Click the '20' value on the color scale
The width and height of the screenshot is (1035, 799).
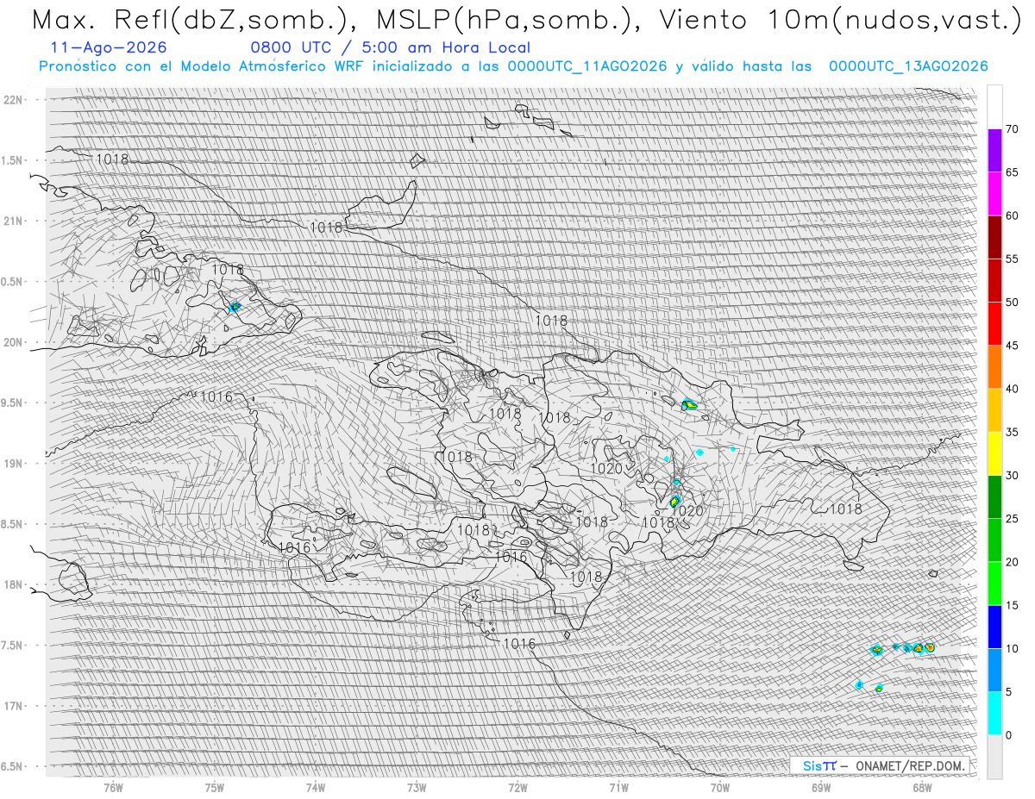(1012, 562)
